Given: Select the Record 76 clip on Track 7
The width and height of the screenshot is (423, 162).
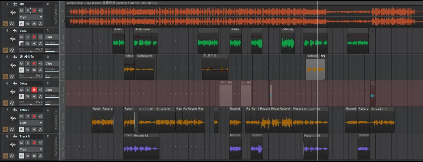Looking at the screenshot, I should (x=165, y=109).
